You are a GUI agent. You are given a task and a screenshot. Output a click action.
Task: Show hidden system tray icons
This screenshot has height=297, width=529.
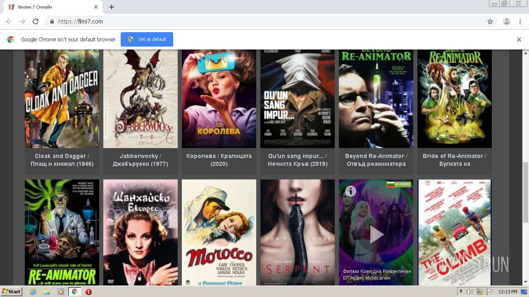pos(461,292)
